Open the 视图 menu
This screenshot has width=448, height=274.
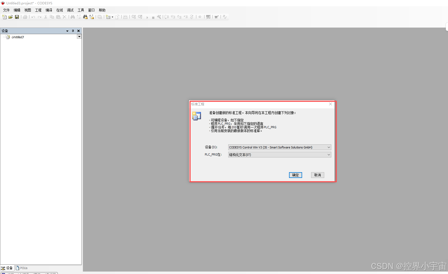coord(28,10)
